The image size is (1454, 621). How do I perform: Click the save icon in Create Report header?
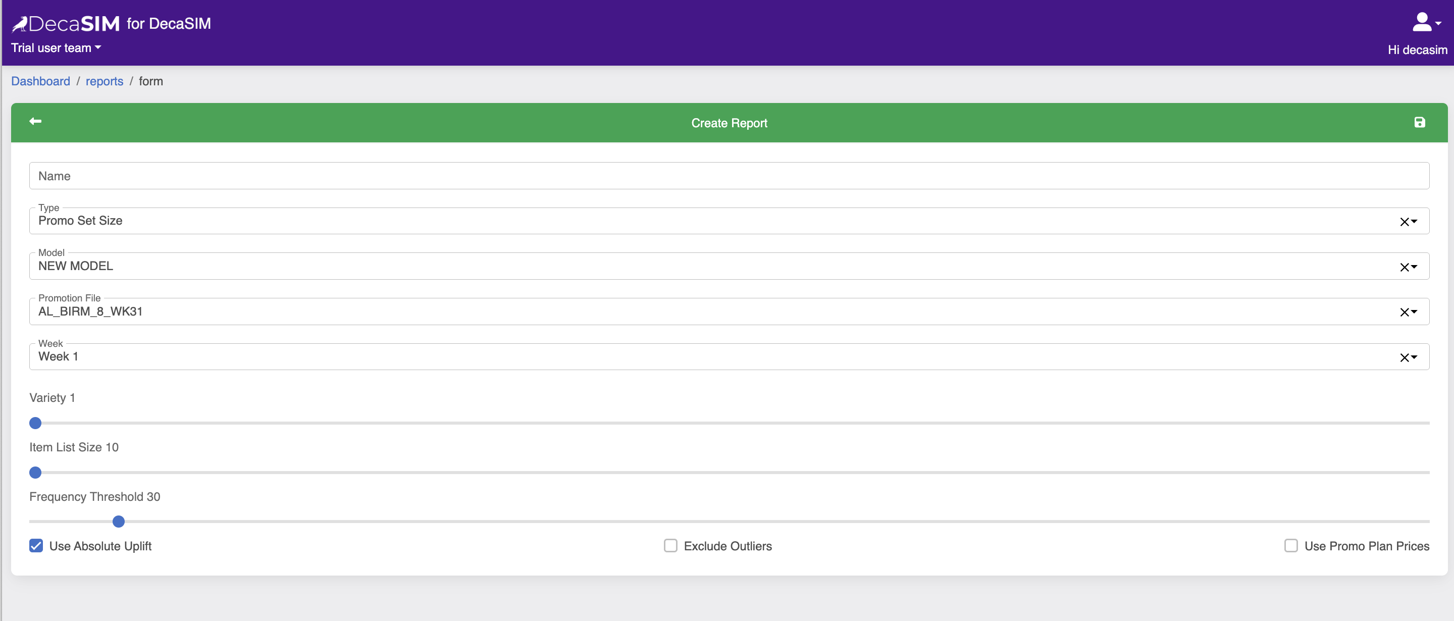pos(1419,123)
